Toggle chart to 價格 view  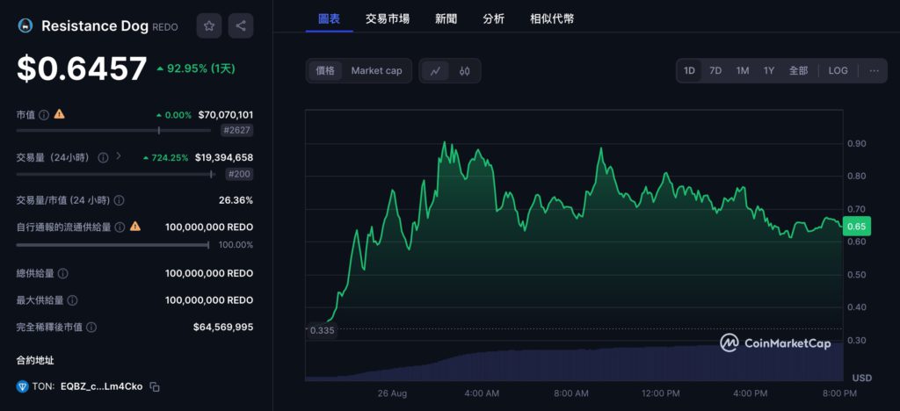(325, 71)
